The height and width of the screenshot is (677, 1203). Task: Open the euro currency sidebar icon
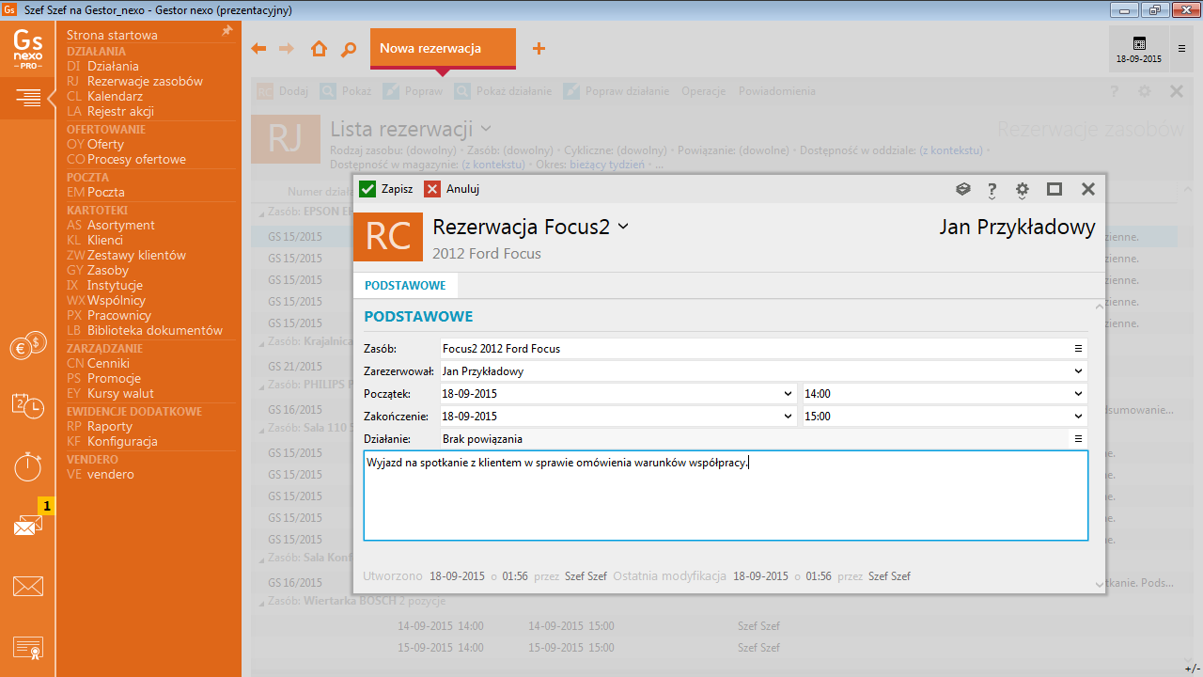pos(27,347)
